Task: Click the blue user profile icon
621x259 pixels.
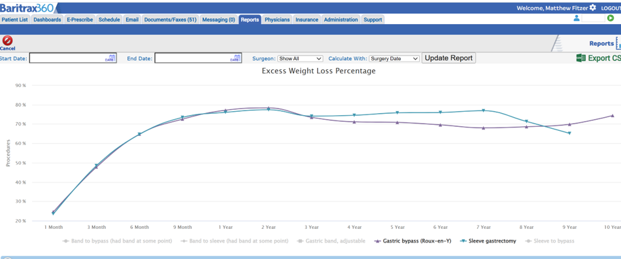Action: click(577, 18)
